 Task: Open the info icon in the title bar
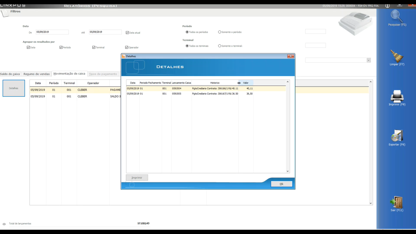pos(387,6)
